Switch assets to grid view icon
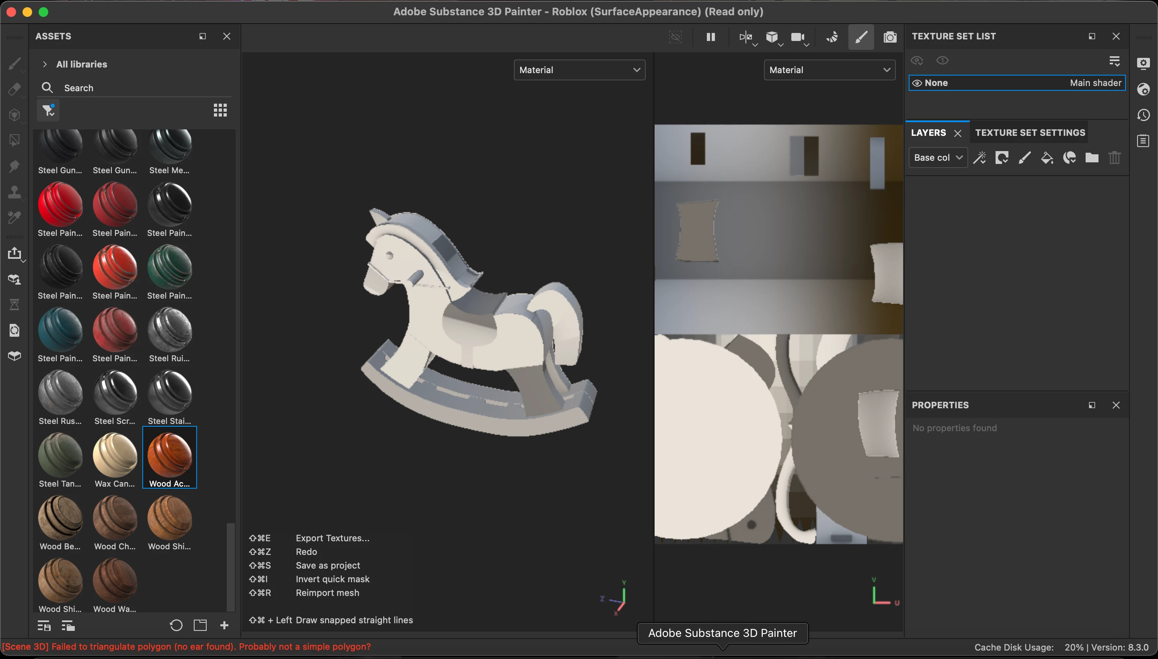 tap(220, 110)
